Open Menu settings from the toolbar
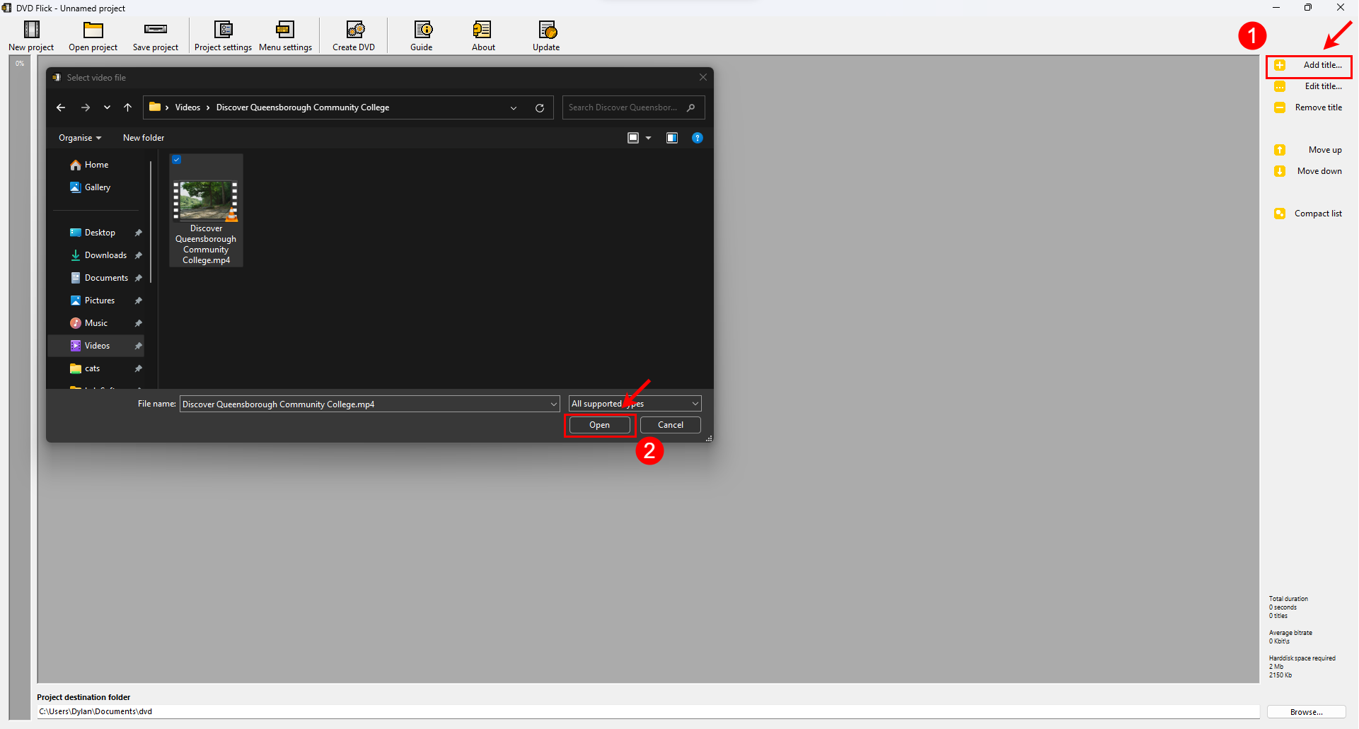This screenshot has height=729, width=1359. 285,29
